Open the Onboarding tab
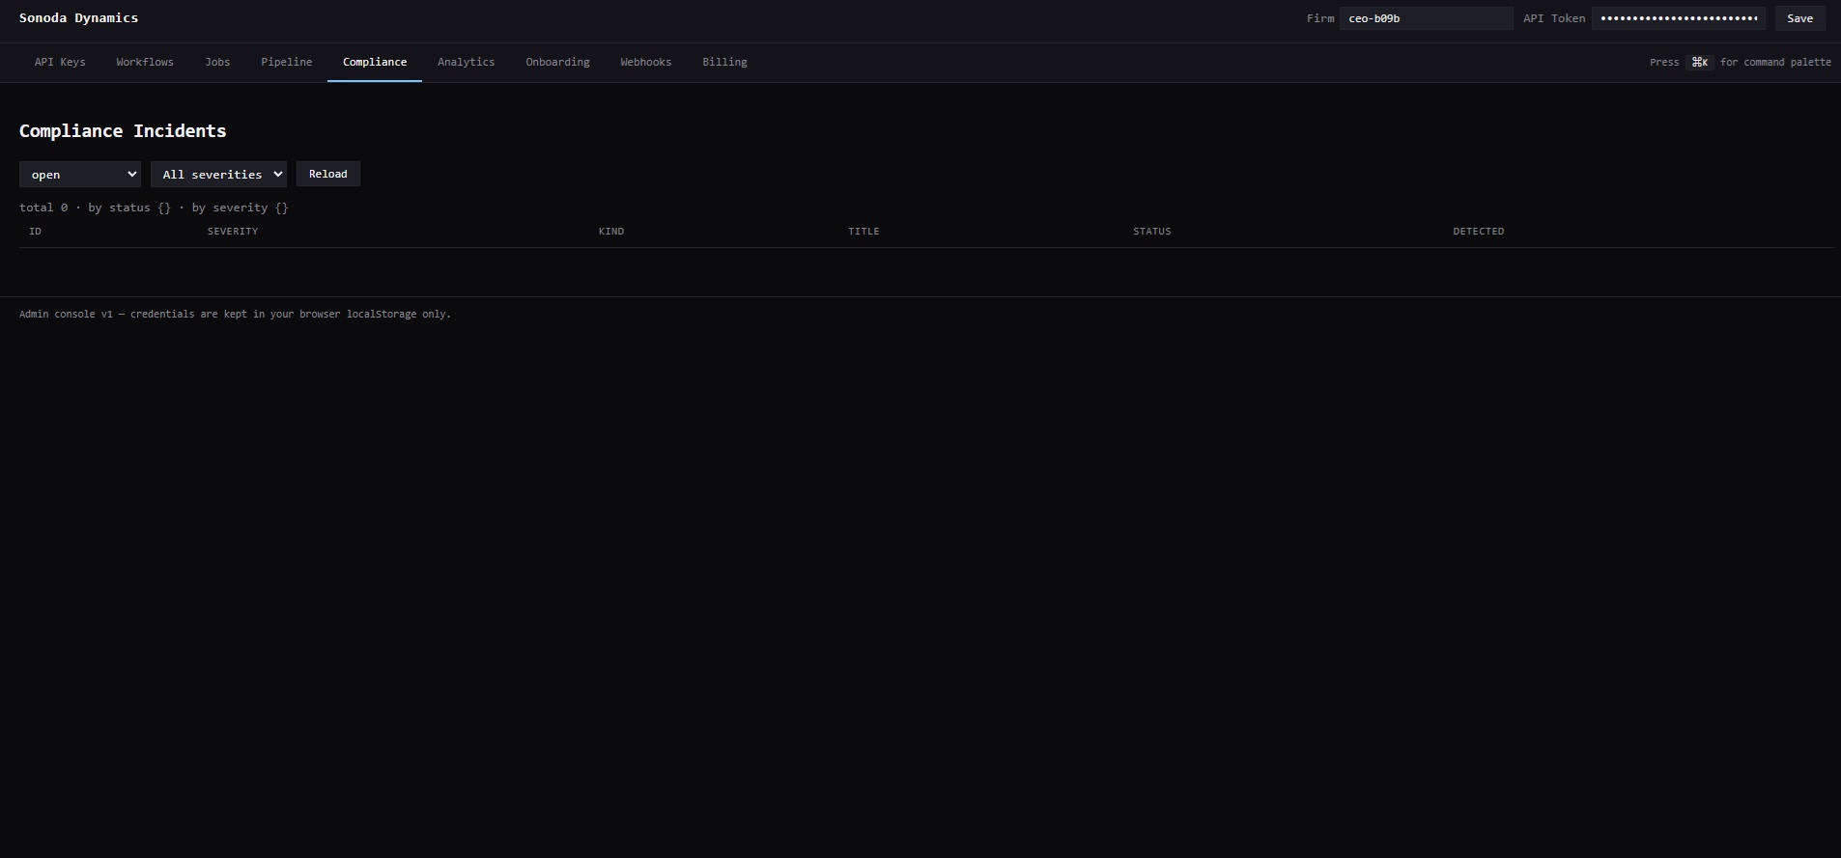This screenshot has width=1841, height=858. 557,62
